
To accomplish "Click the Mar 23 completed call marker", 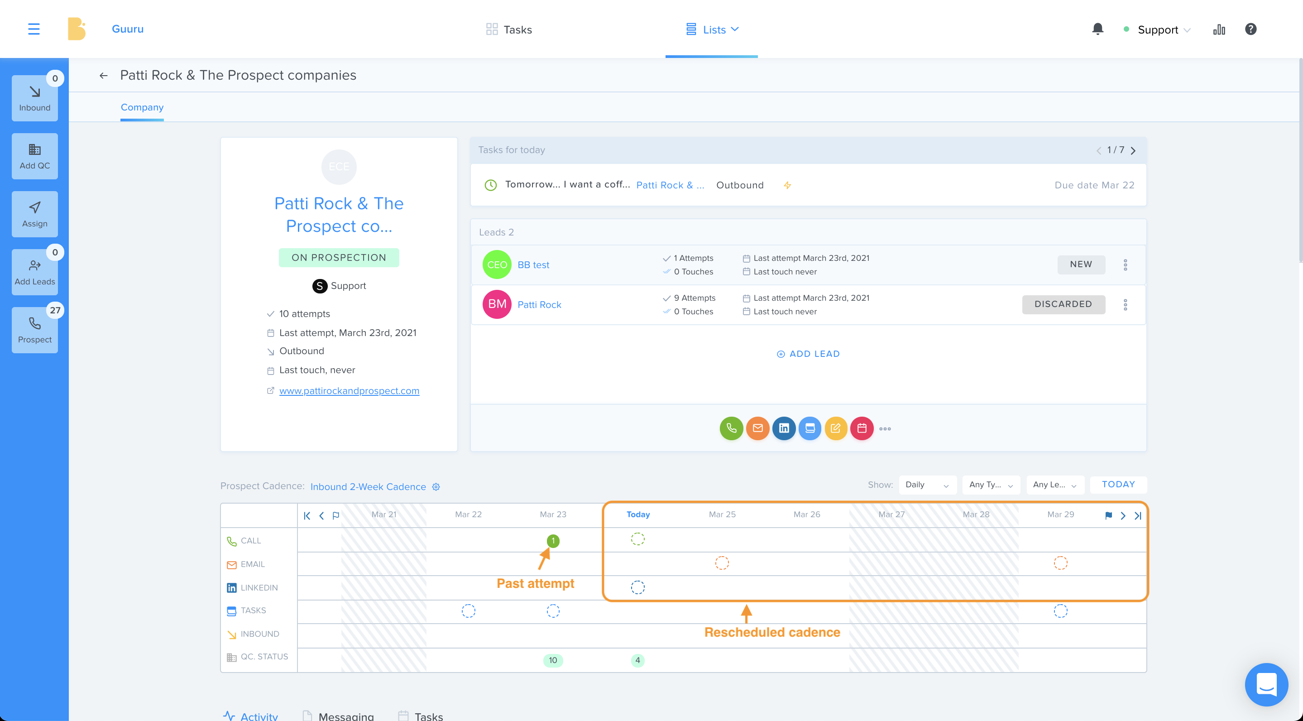I will pyautogui.click(x=553, y=541).
